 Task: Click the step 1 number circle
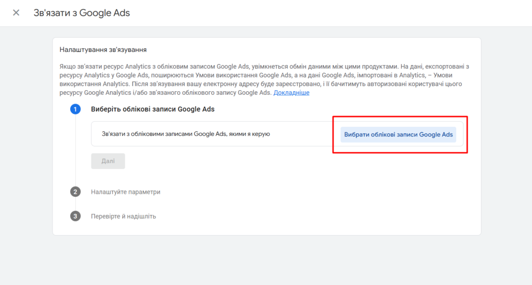pos(75,109)
